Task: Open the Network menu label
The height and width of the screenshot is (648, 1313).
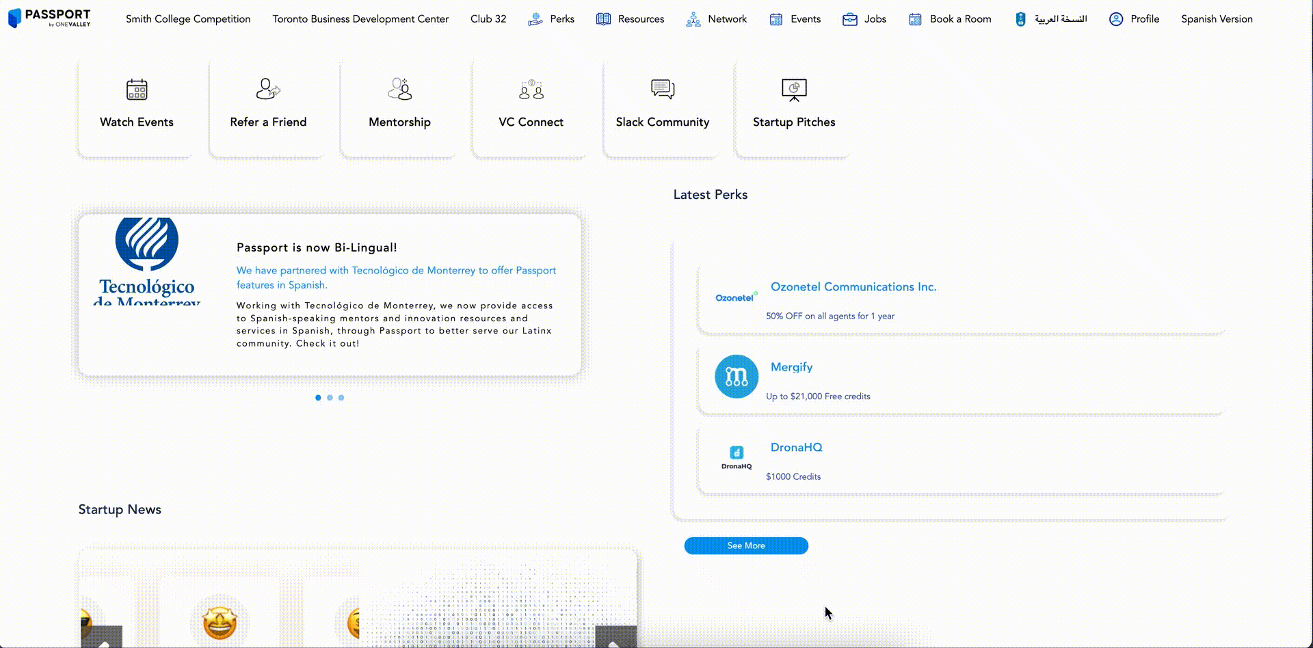Action: click(728, 19)
